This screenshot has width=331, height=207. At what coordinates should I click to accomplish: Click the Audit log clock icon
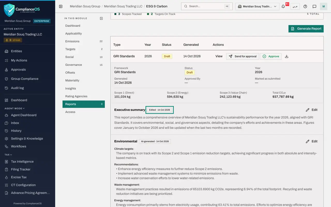(x=6, y=88)
